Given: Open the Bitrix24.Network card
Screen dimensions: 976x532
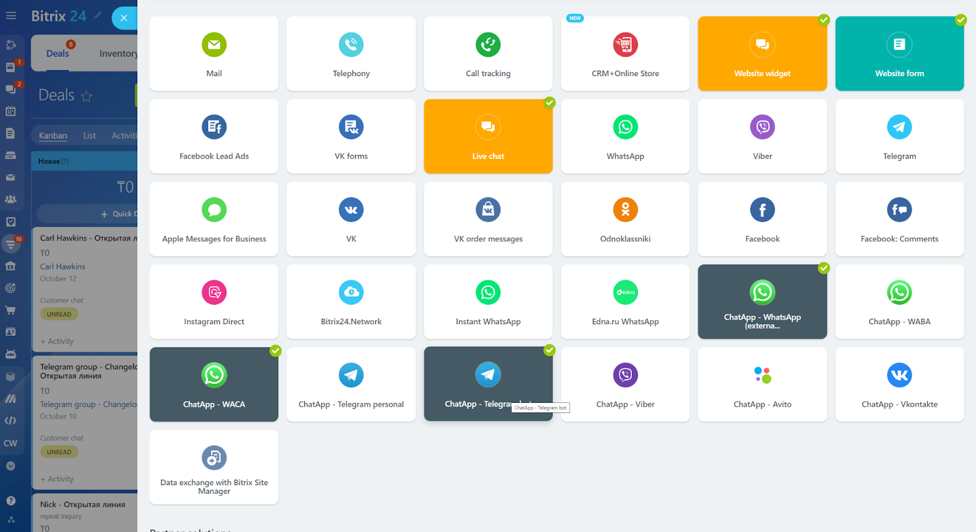Looking at the screenshot, I should pyautogui.click(x=351, y=302).
